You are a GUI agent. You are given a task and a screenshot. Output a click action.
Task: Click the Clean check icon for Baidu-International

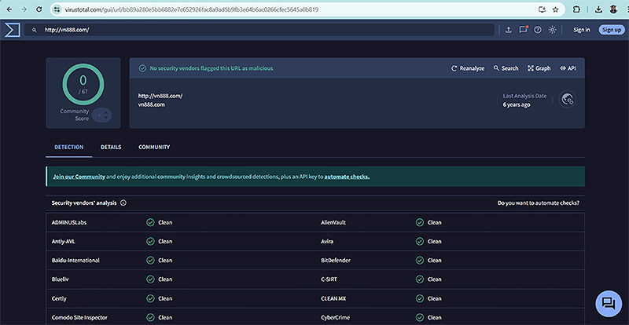(150, 261)
